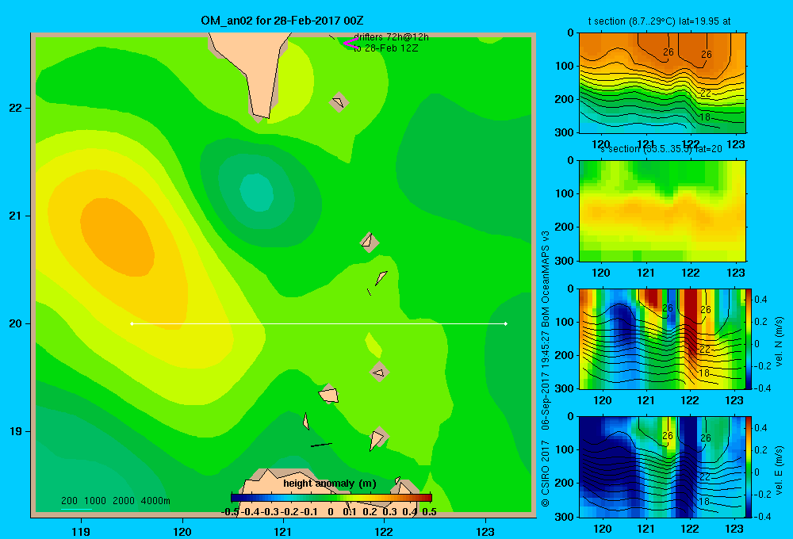Click latitude label 19 on main map
793x539 pixels.
point(16,431)
